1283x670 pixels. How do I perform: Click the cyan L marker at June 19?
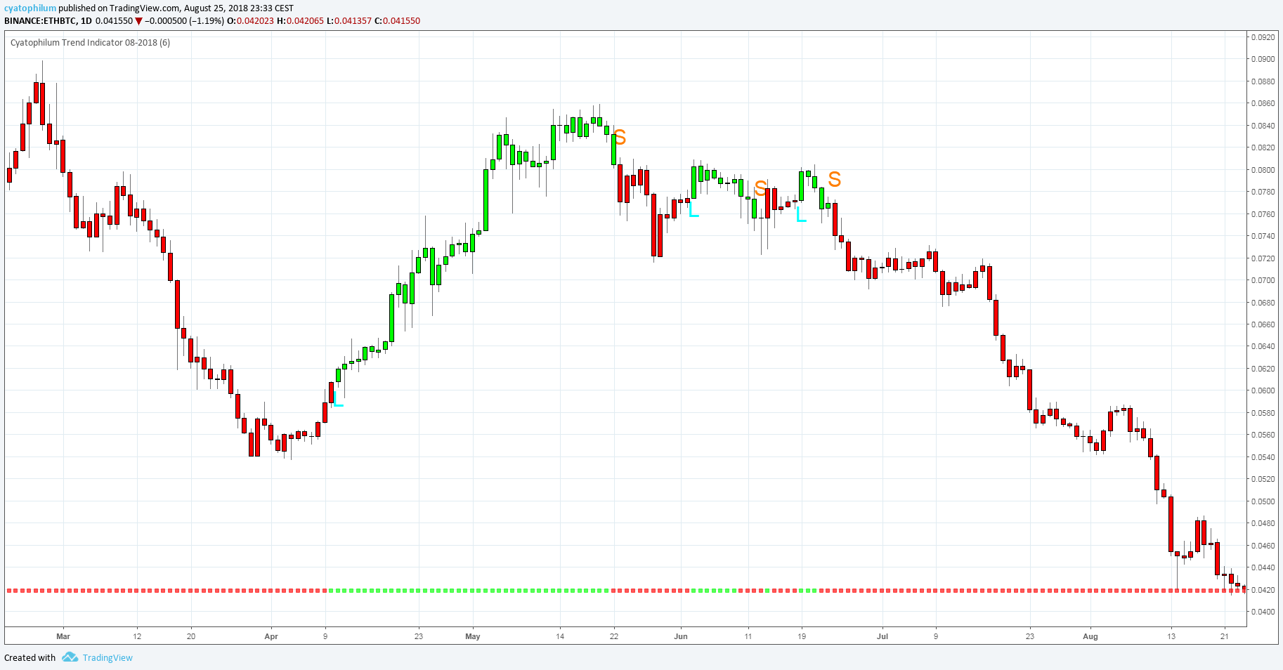click(801, 214)
